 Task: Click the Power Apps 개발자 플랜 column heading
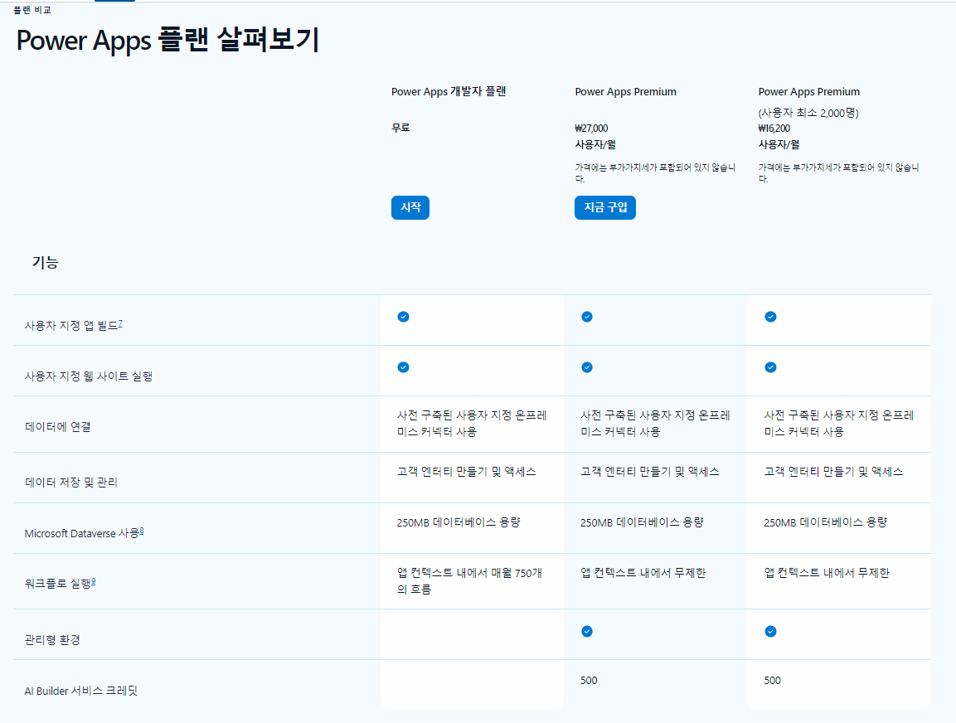pos(449,91)
